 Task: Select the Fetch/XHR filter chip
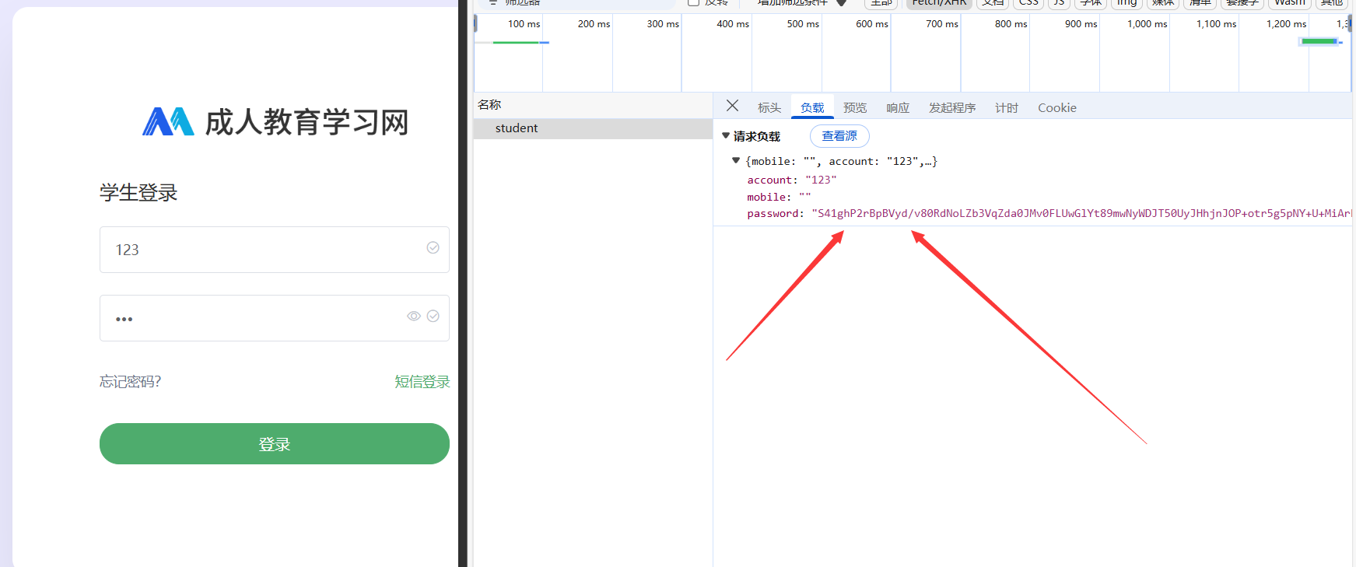point(939,3)
